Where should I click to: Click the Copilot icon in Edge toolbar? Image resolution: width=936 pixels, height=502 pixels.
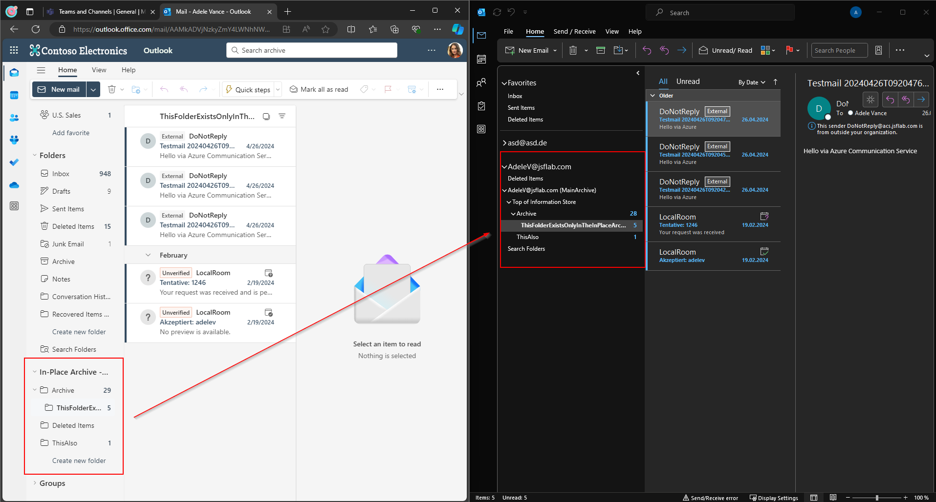[457, 29]
